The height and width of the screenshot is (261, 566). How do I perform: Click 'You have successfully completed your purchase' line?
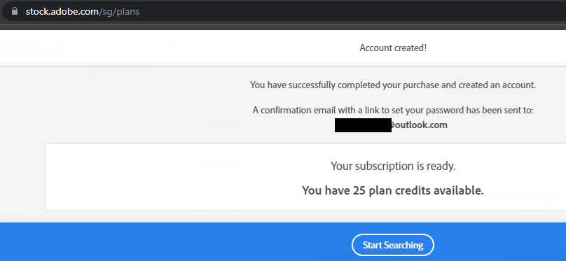point(393,85)
